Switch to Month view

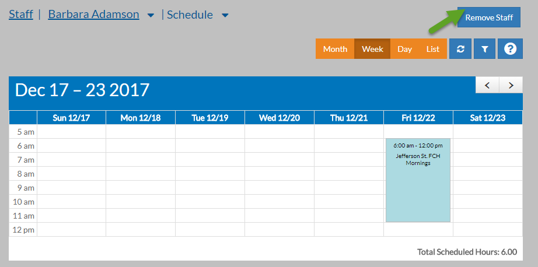point(335,49)
